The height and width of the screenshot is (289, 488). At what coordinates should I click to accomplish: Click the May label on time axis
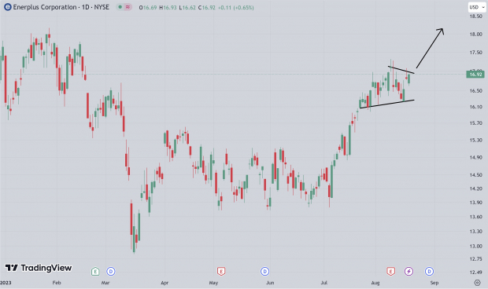213,283
